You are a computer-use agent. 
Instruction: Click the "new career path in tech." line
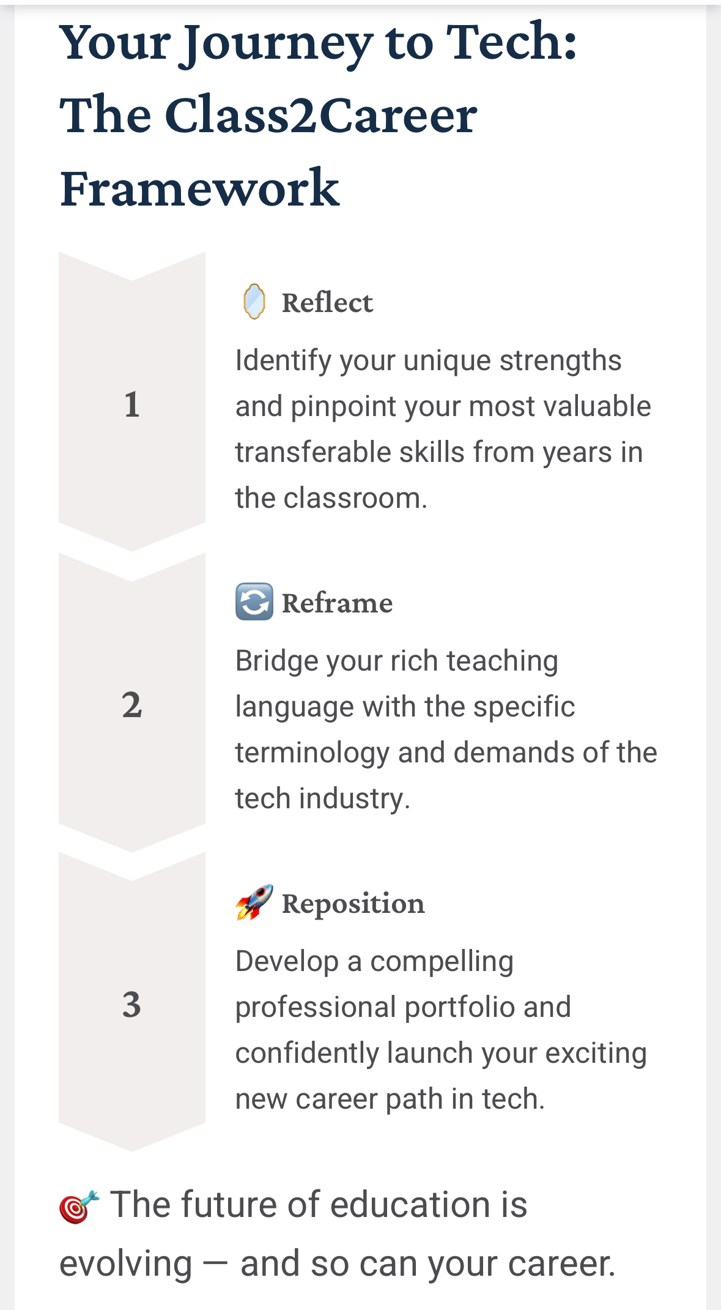tap(390, 1099)
